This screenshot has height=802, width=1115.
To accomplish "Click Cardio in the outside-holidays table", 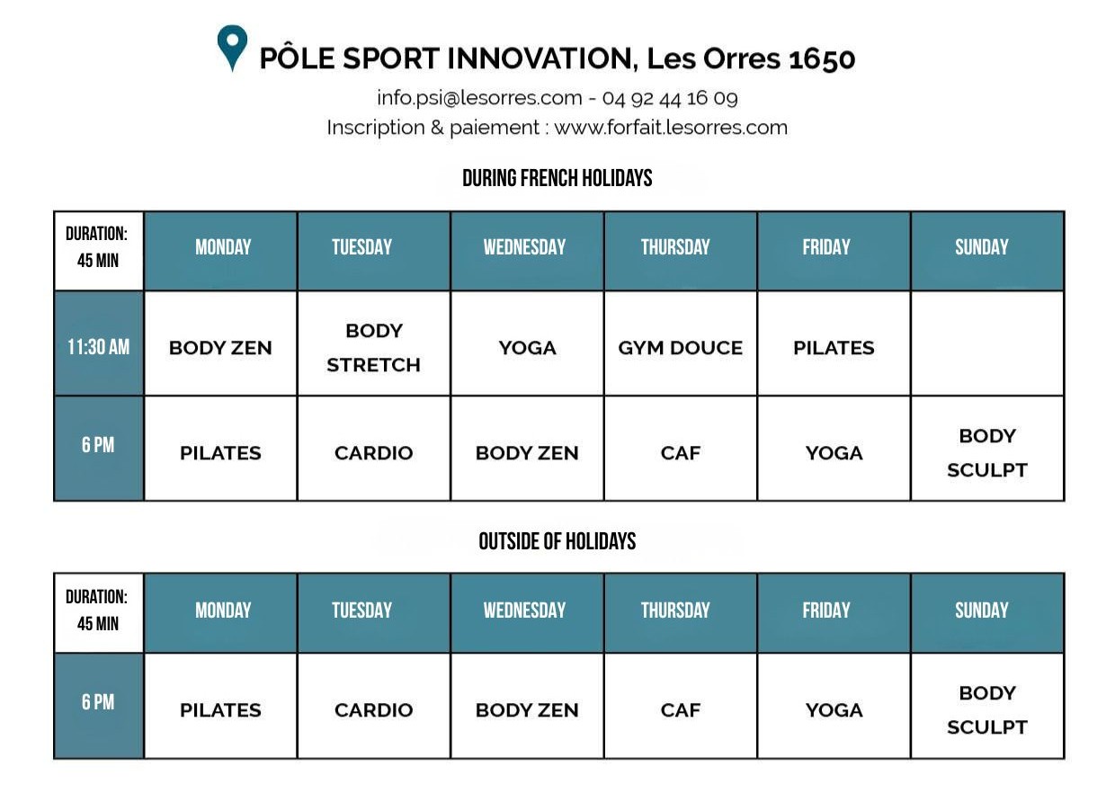I will tap(373, 710).
